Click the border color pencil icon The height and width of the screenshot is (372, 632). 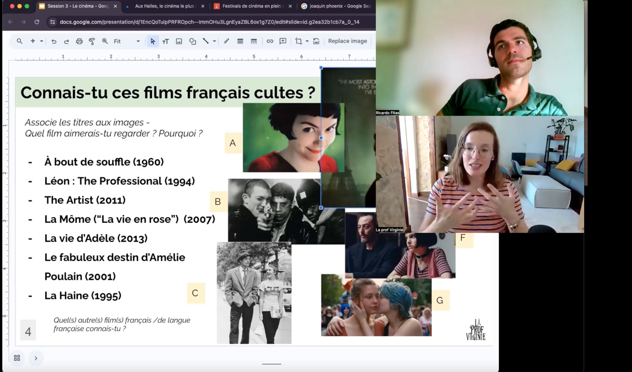coord(227,41)
